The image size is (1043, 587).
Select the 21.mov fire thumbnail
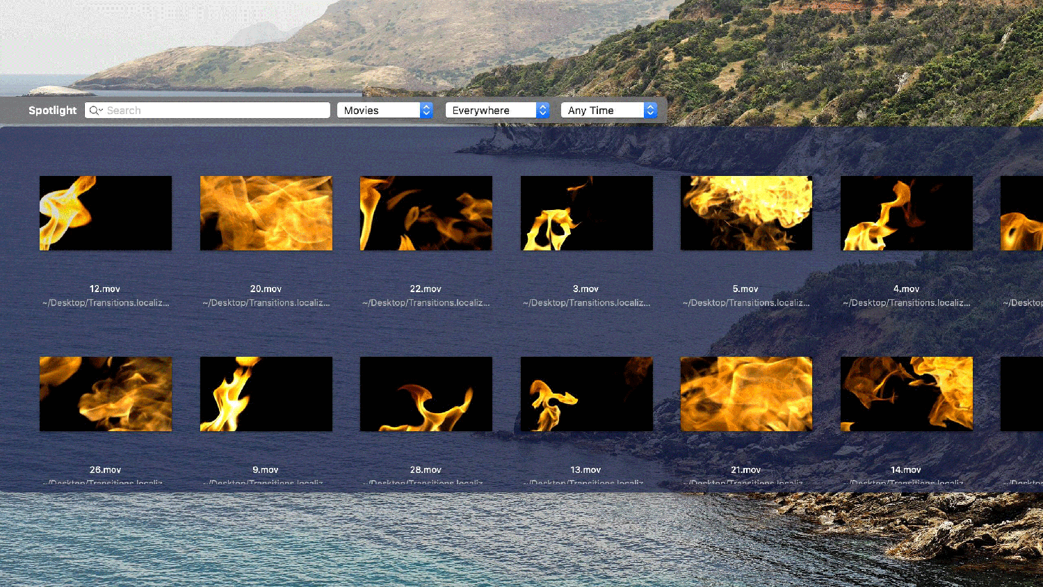(x=746, y=394)
